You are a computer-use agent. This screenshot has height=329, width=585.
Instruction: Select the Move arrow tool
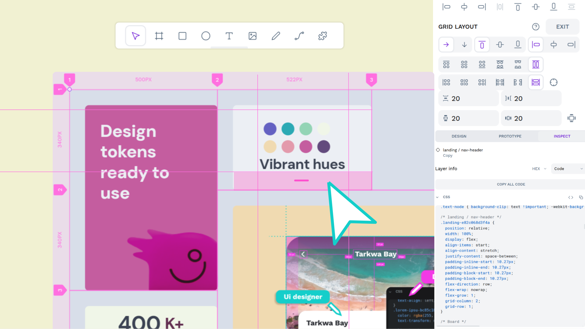pyautogui.click(x=136, y=36)
